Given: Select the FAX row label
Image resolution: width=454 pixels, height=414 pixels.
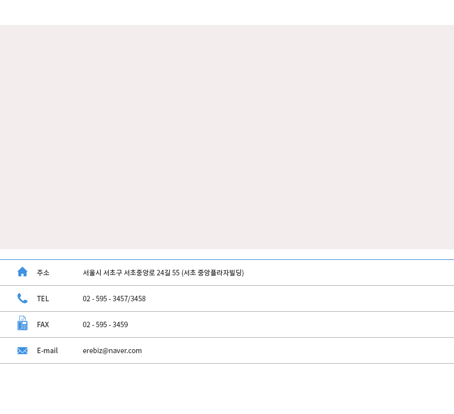Looking at the screenshot, I should (43, 325).
